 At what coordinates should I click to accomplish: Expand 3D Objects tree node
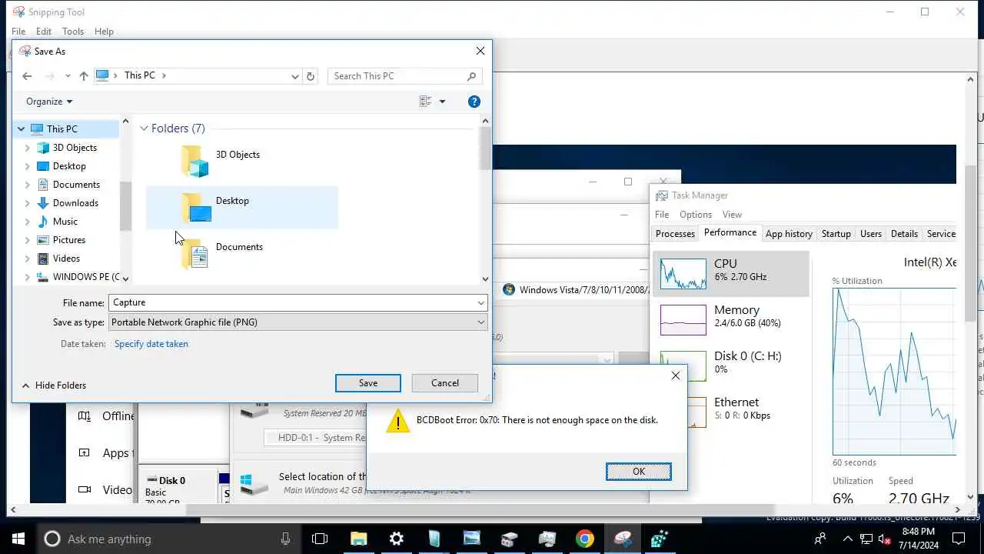(28, 148)
